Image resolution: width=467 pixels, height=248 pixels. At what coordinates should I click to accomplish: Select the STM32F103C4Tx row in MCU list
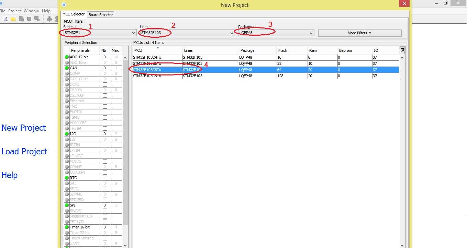(x=266, y=57)
